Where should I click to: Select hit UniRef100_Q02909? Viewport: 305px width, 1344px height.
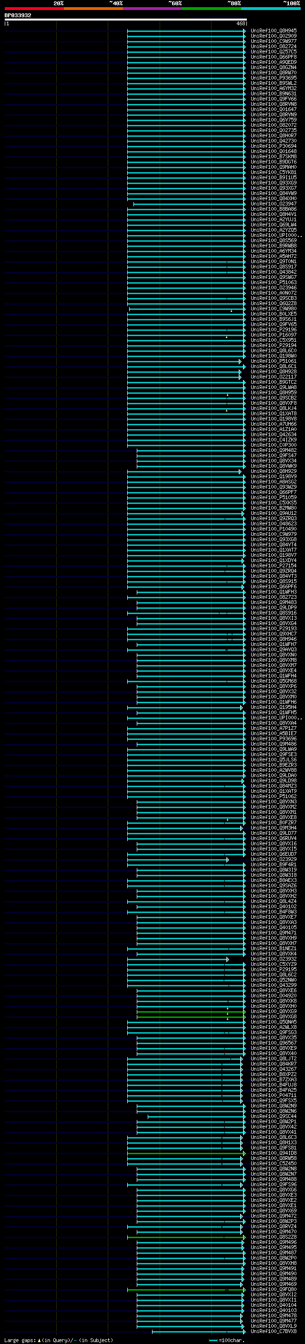(x=274, y=36)
